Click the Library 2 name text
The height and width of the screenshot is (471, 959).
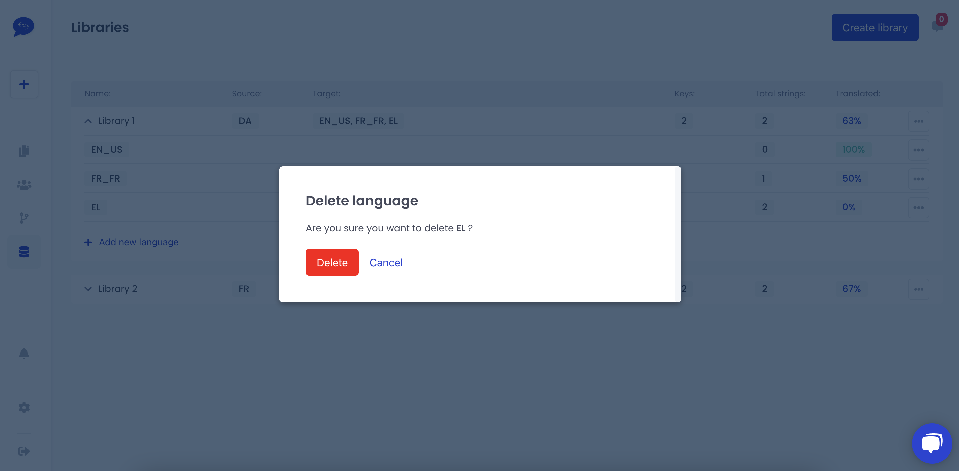(x=118, y=289)
